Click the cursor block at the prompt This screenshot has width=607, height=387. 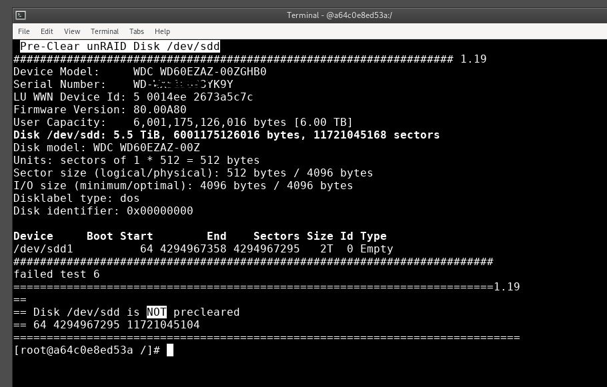170,350
